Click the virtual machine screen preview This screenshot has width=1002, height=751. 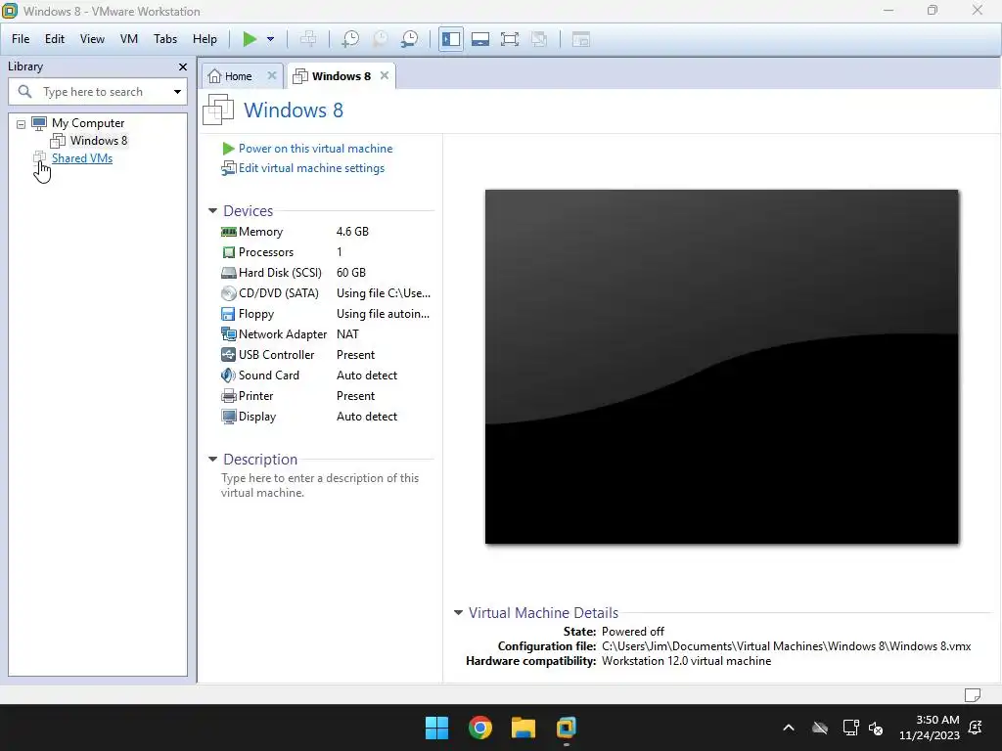tap(721, 367)
